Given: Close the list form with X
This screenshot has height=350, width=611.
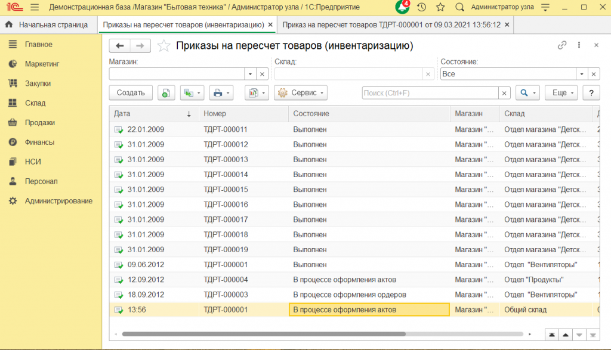Looking at the screenshot, I should (596, 45).
